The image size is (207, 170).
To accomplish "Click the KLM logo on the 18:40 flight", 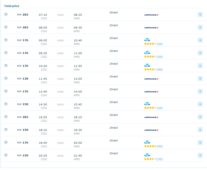I will pyautogui.click(x=147, y=142).
